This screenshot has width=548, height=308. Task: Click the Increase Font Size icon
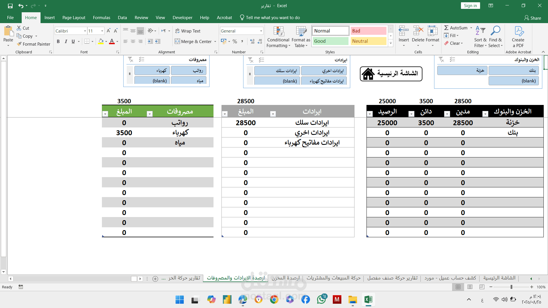[x=108, y=31]
